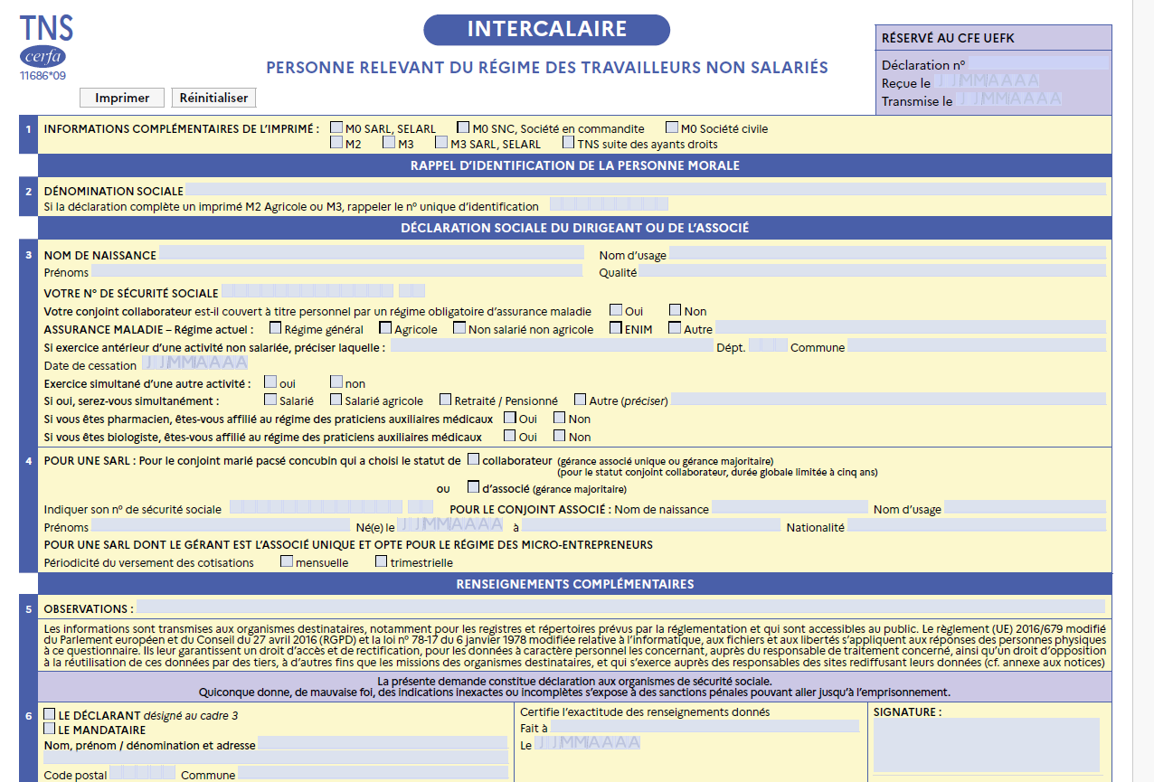
Task: Tick the Retraité / Pensionné checkbox
Action: click(x=446, y=400)
